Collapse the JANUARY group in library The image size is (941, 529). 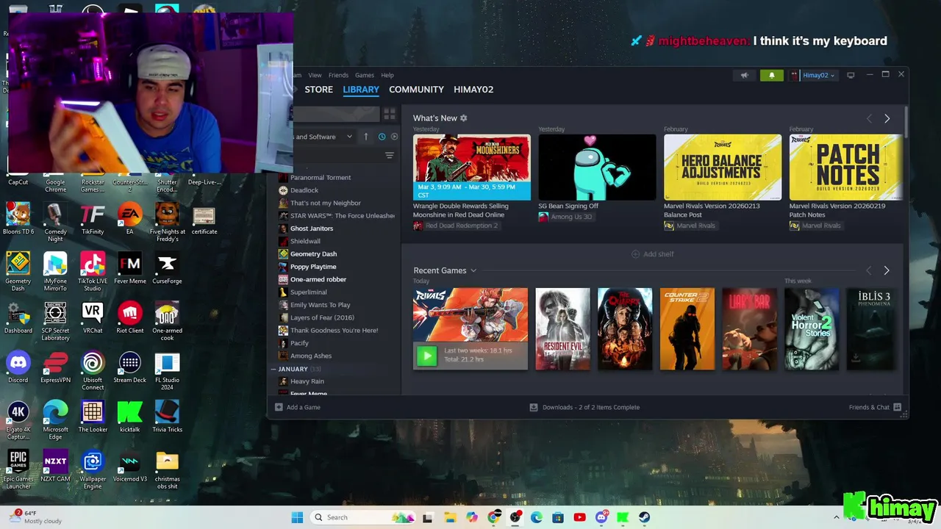(x=273, y=369)
